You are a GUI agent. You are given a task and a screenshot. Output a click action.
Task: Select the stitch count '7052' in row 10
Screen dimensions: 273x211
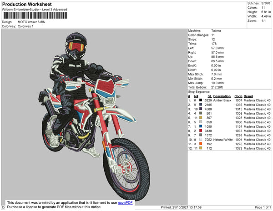[x=208, y=140]
